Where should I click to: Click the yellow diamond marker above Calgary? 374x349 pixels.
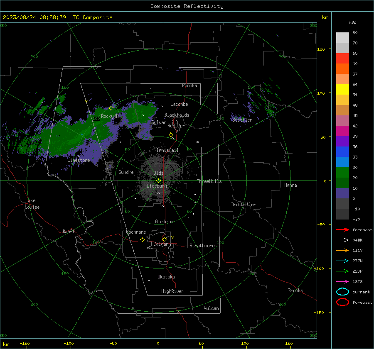click(x=164, y=239)
